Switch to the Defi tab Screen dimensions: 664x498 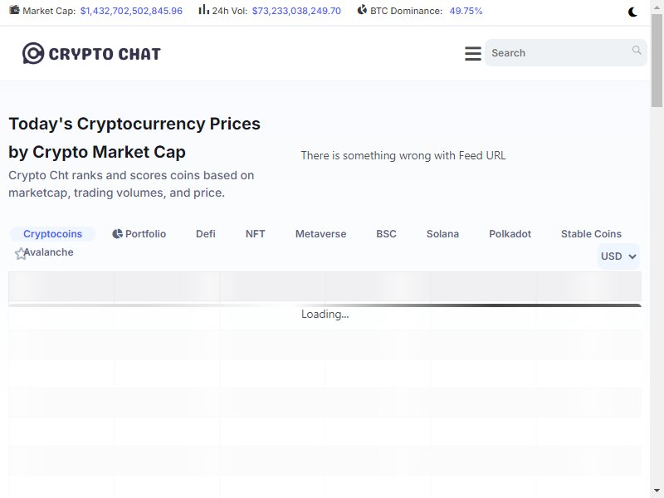click(206, 234)
